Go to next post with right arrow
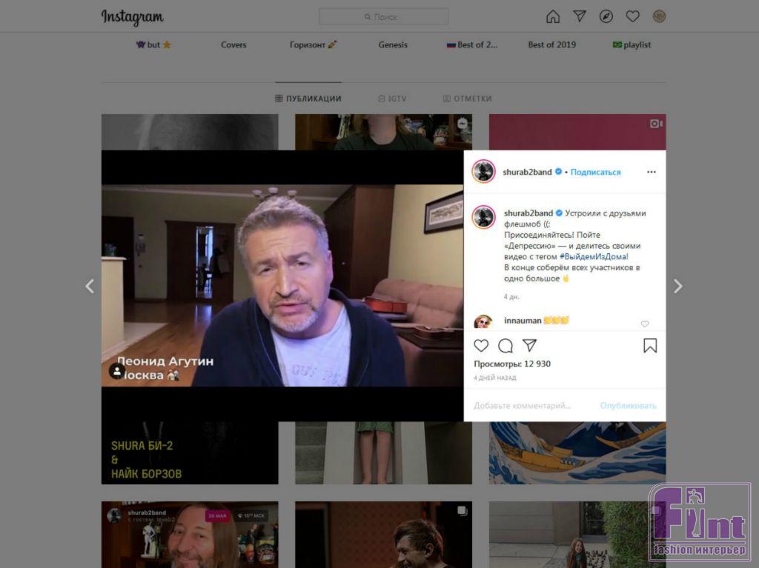 pyautogui.click(x=677, y=287)
